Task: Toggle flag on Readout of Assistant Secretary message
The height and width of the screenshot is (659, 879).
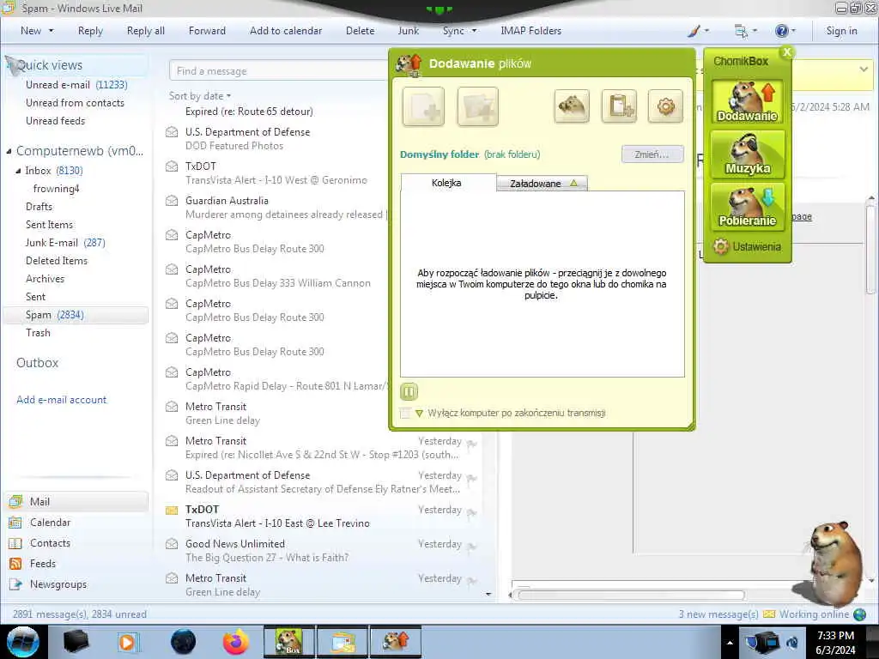Action: click(x=472, y=479)
